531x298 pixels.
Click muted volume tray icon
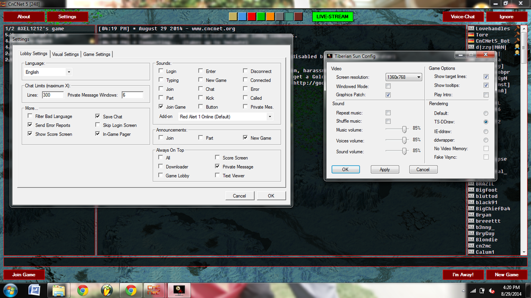(x=492, y=291)
